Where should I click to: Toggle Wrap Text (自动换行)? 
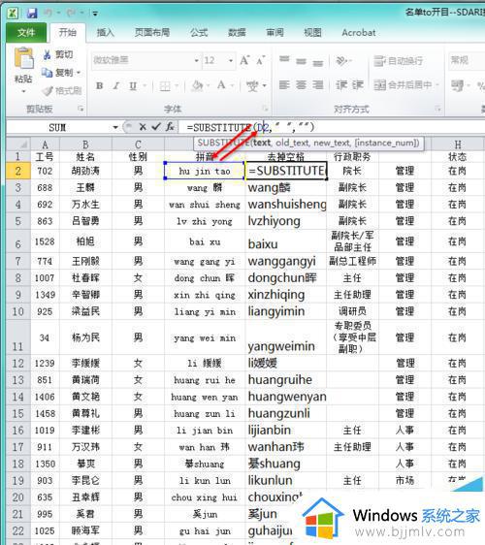point(399,61)
